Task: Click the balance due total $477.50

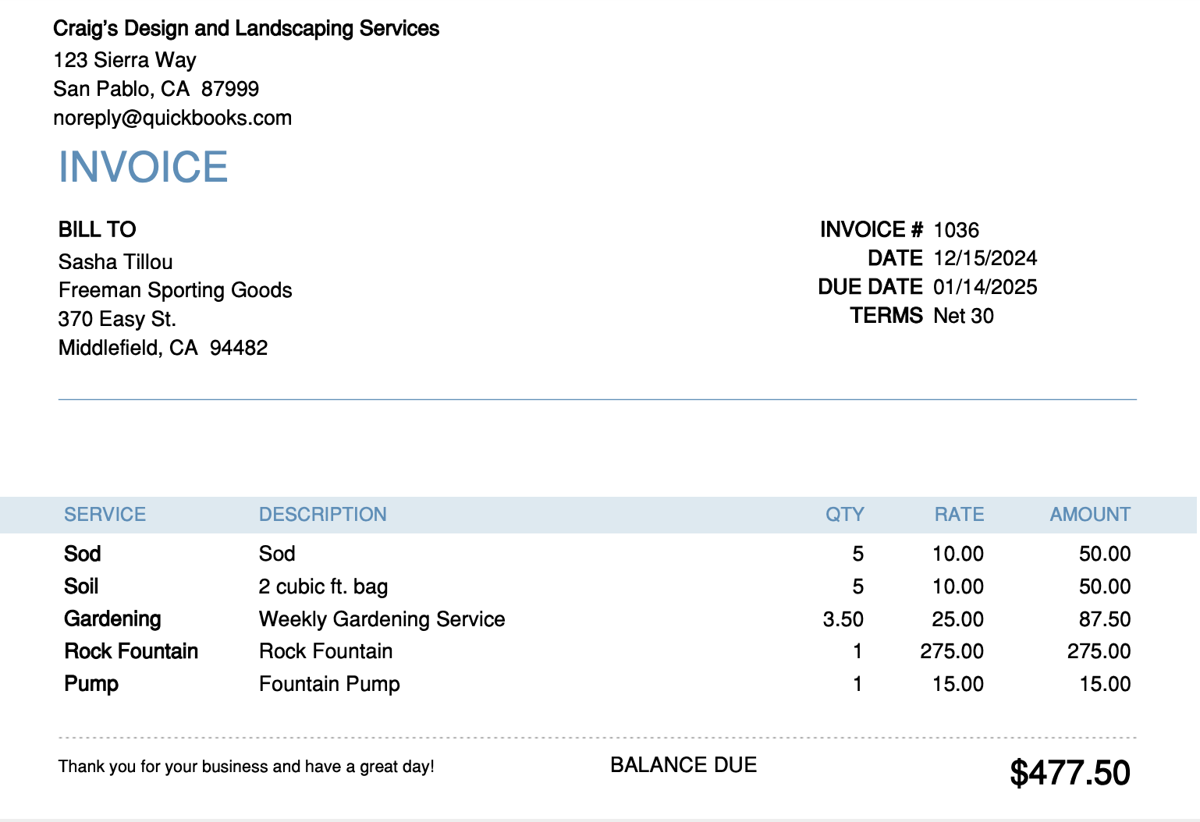Action: pos(1069,773)
